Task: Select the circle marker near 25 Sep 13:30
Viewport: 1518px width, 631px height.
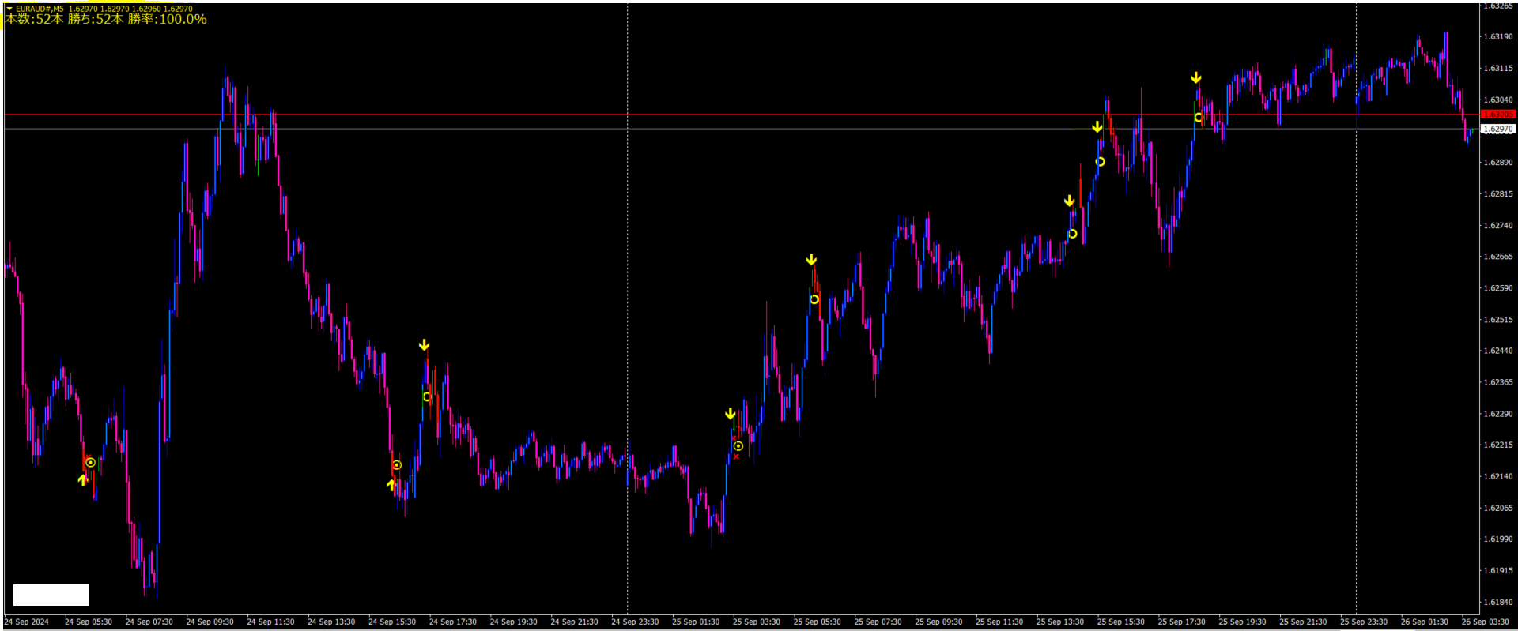Action: pos(1073,234)
